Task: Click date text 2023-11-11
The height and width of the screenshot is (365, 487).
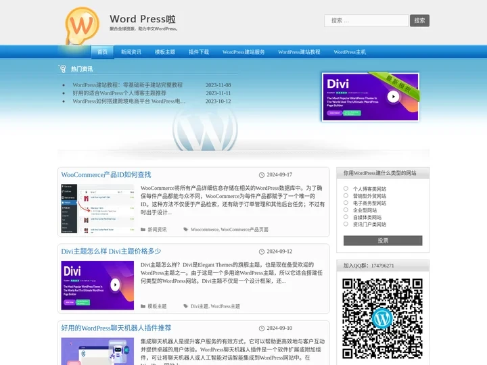Action: click(218, 93)
